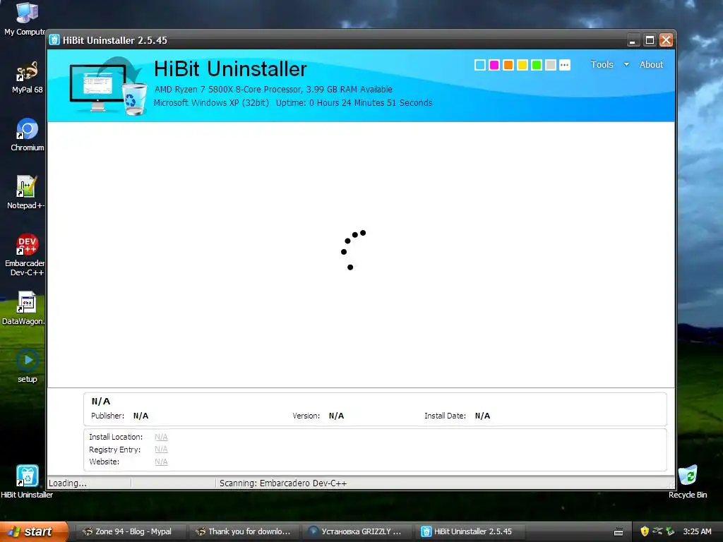This screenshot has width=723, height=542.
Task: Select the orange color theme swatch
Action: point(508,65)
